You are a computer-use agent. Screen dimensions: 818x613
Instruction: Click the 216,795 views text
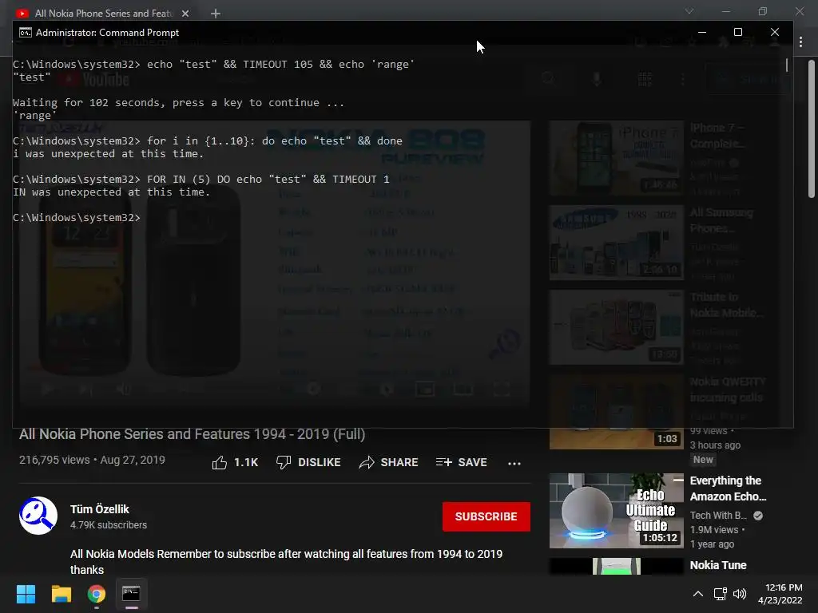tap(54, 460)
